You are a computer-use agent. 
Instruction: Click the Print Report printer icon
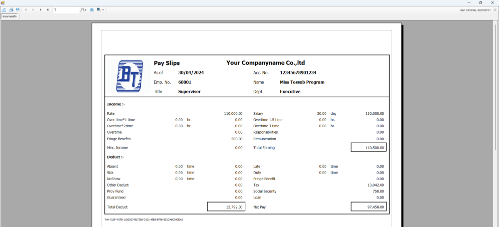pyautogui.click(x=11, y=9)
